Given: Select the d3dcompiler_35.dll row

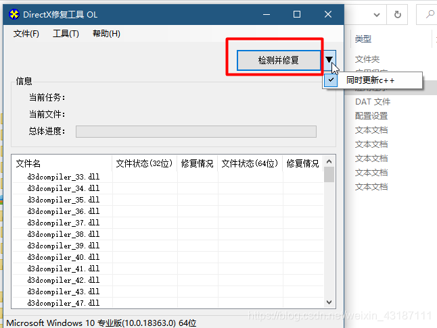Looking at the screenshot, I should pyautogui.click(x=168, y=200).
